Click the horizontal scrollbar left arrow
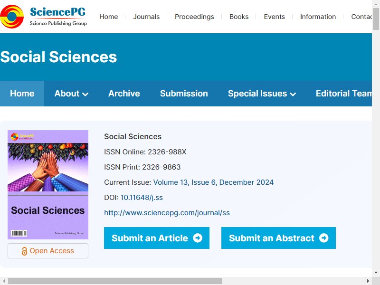 tap(4, 281)
